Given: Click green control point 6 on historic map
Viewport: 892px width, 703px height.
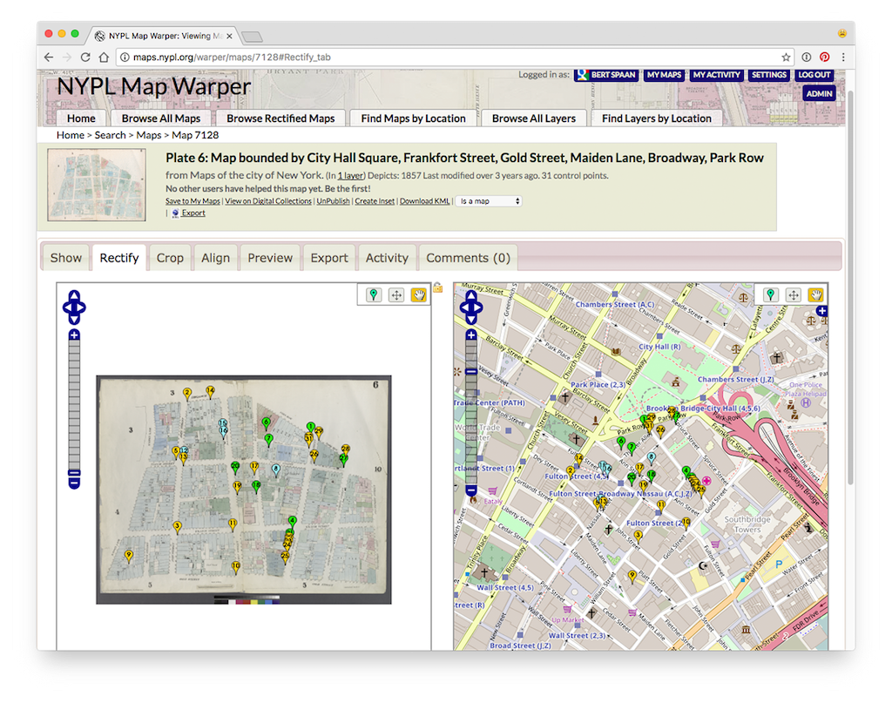Looking at the screenshot, I should point(266,422).
